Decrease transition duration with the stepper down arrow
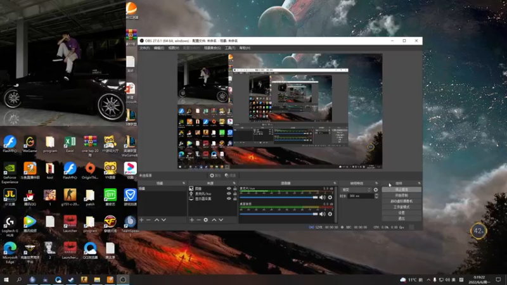Image resolution: width=507 pixels, height=285 pixels. click(376, 197)
